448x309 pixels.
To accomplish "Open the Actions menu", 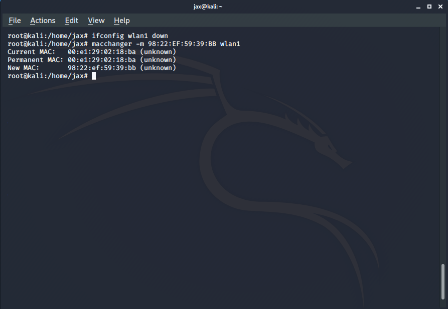I will 43,21.
